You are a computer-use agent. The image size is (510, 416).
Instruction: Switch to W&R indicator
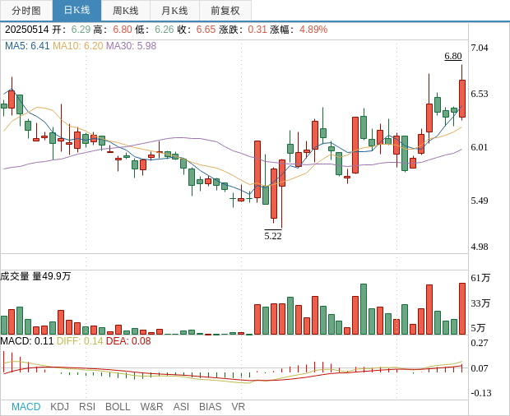[x=151, y=407]
